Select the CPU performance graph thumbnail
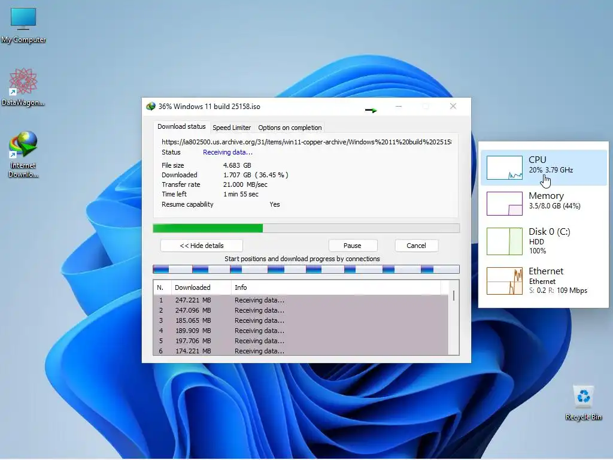Screen dimensions: 613x460 504,168
